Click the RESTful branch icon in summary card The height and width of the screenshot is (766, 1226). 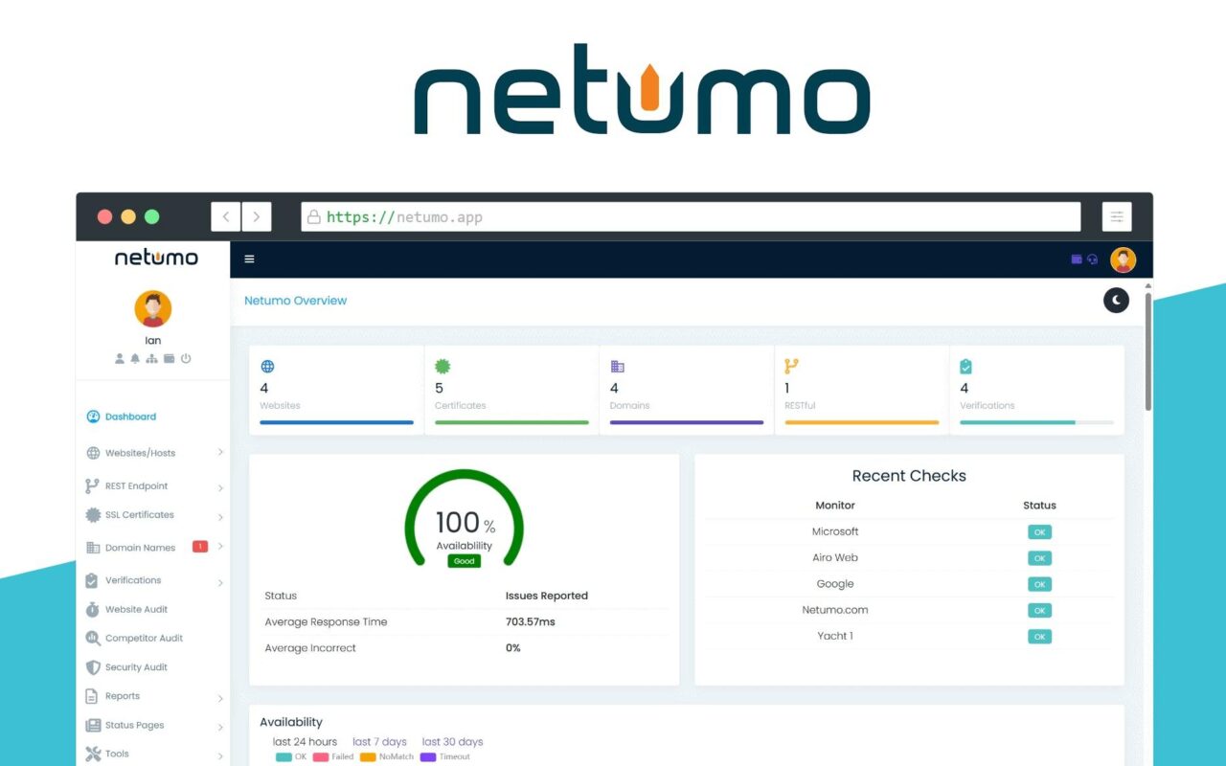tap(791, 366)
